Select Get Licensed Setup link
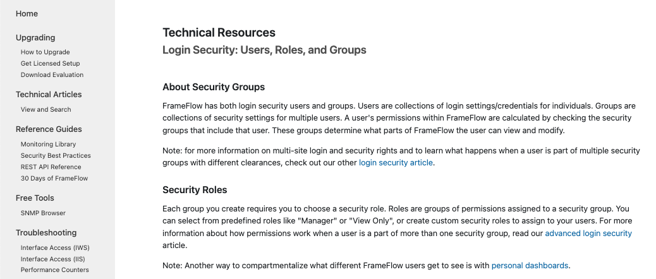 point(50,64)
